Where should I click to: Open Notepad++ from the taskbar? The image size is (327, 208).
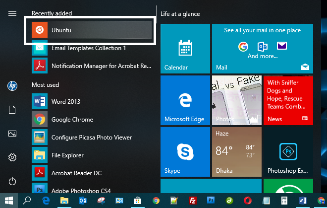174,201
